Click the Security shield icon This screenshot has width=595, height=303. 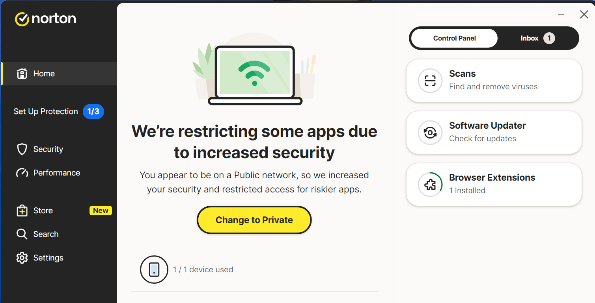22,149
